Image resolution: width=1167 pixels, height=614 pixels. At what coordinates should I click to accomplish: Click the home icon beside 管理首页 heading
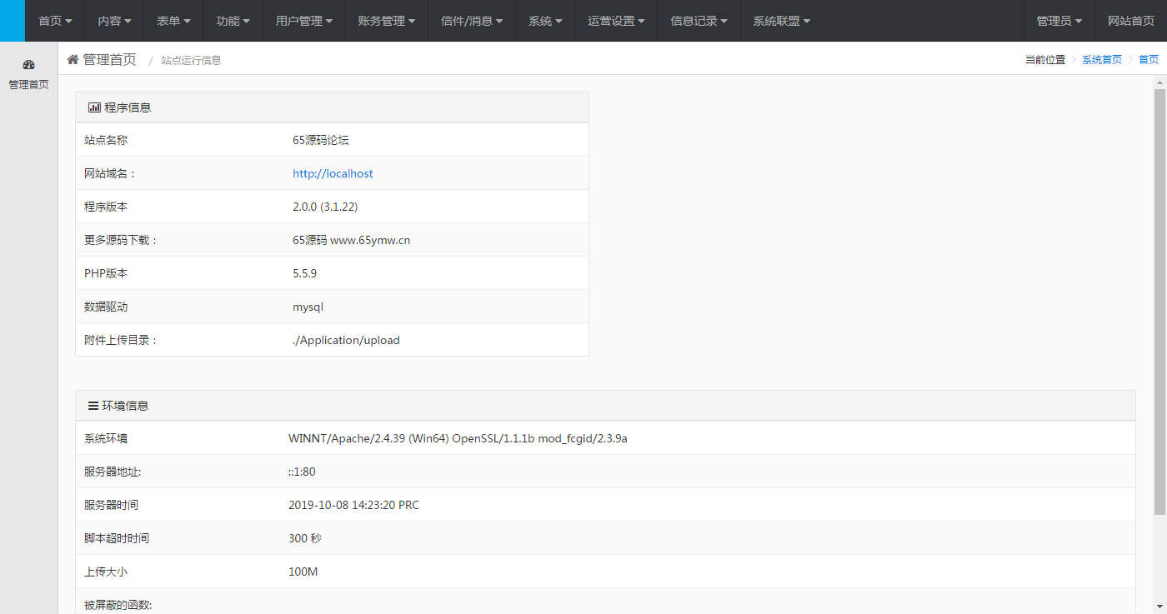pos(73,59)
